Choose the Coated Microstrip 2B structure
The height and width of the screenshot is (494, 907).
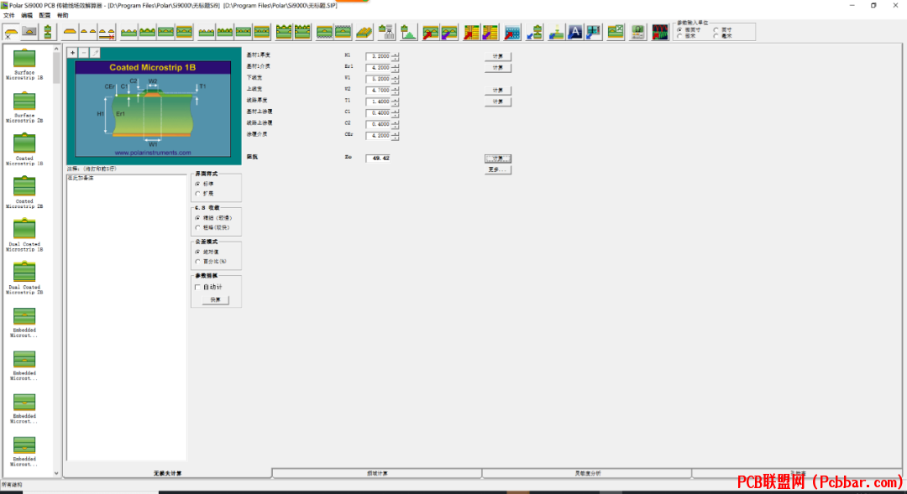coord(24,192)
